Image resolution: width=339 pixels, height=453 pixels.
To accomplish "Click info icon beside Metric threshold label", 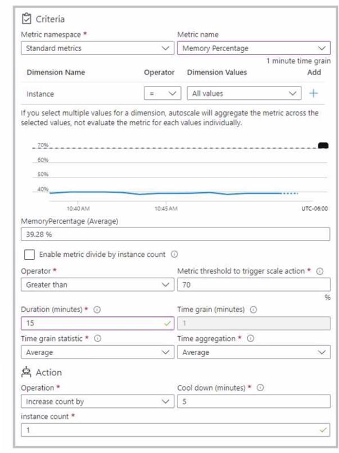I will [320, 271].
